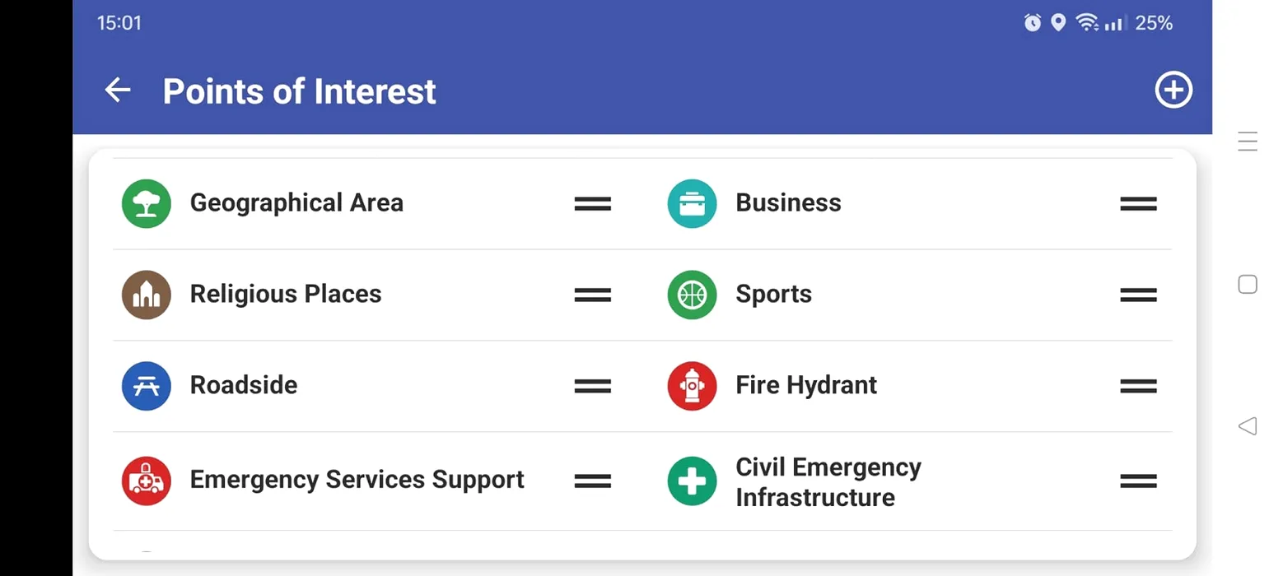Choose the Roadside category label
1283x576 pixels.
tap(244, 385)
